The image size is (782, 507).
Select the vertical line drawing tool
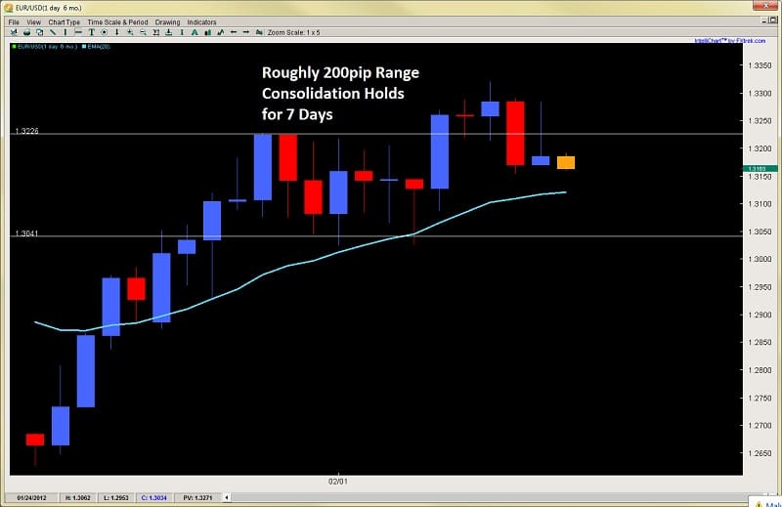(x=65, y=32)
